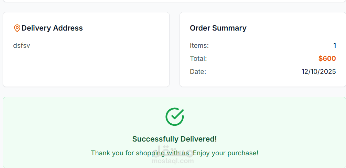The image size is (346, 168).
Task: Click the dsfsv address text
Action: (x=21, y=45)
